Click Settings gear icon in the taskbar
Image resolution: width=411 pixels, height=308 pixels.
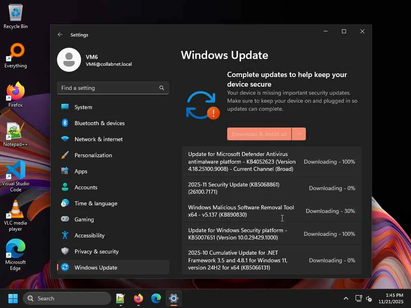coord(173,298)
